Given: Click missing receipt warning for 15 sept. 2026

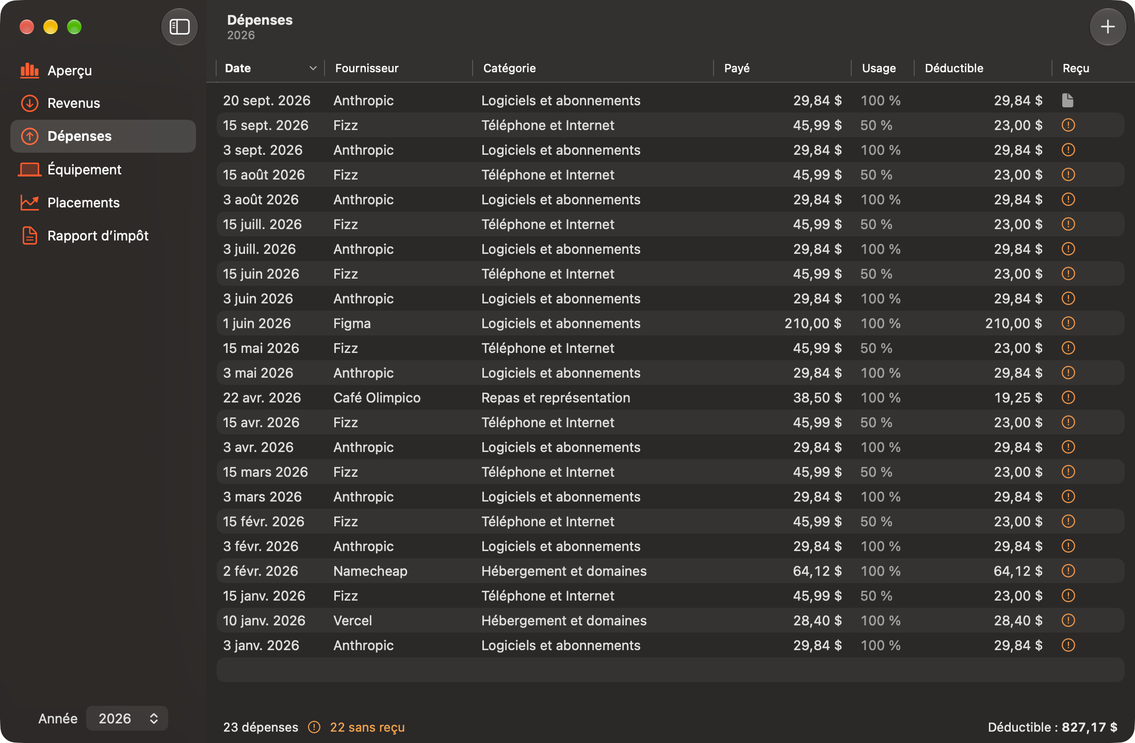Looking at the screenshot, I should [1068, 125].
